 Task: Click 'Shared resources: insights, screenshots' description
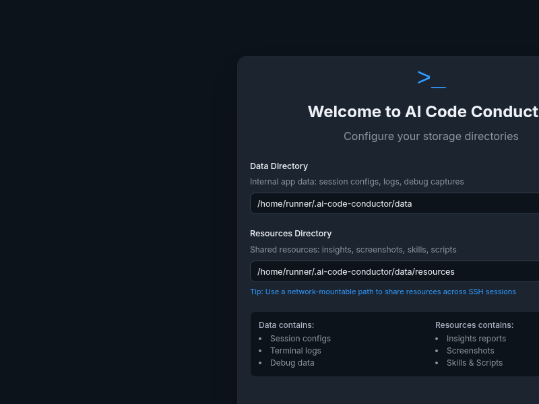[x=353, y=250]
